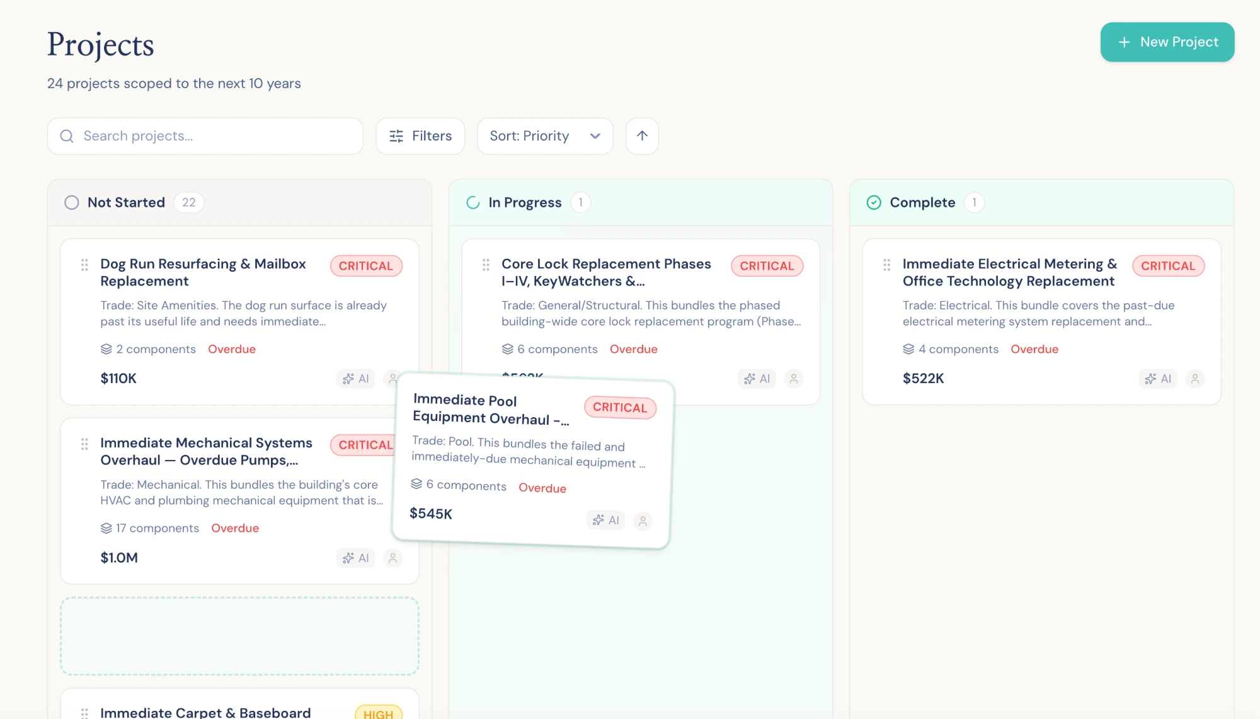Open the Dog Run Resurfacing & Mailbox Replacement title

point(203,272)
